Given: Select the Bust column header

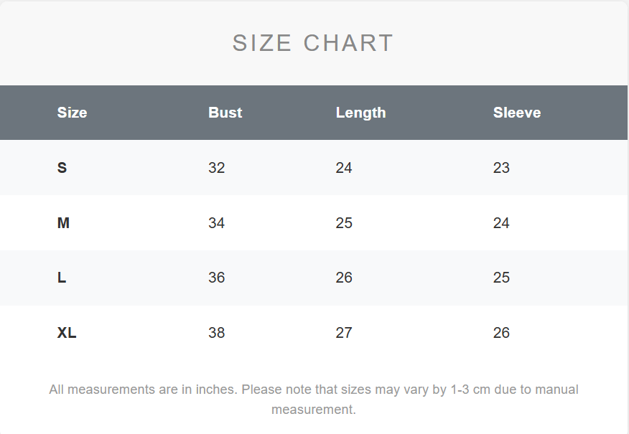Looking at the screenshot, I should (225, 113).
